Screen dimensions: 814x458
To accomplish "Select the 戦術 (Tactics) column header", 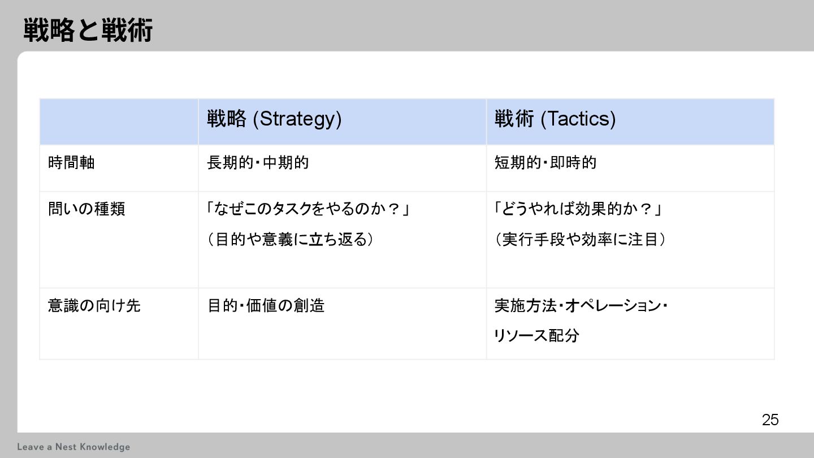I will pyautogui.click(x=555, y=119).
